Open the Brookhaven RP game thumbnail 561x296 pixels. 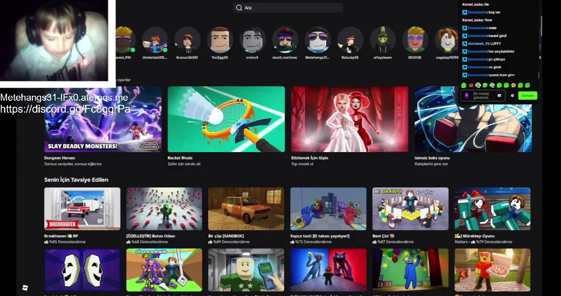[82, 209]
